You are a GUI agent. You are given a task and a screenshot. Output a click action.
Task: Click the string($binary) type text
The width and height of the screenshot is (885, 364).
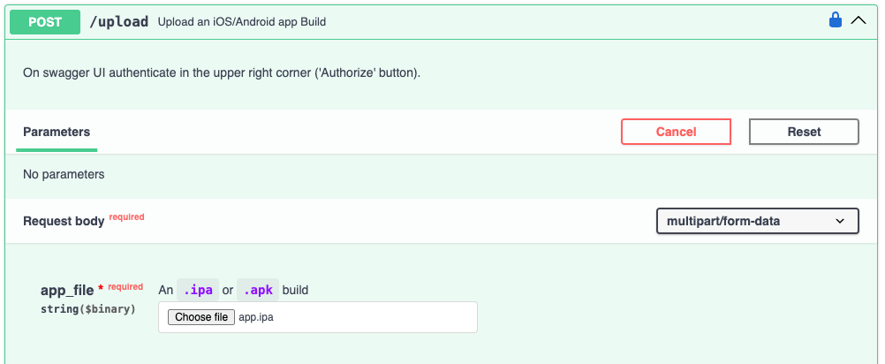point(88,309)
